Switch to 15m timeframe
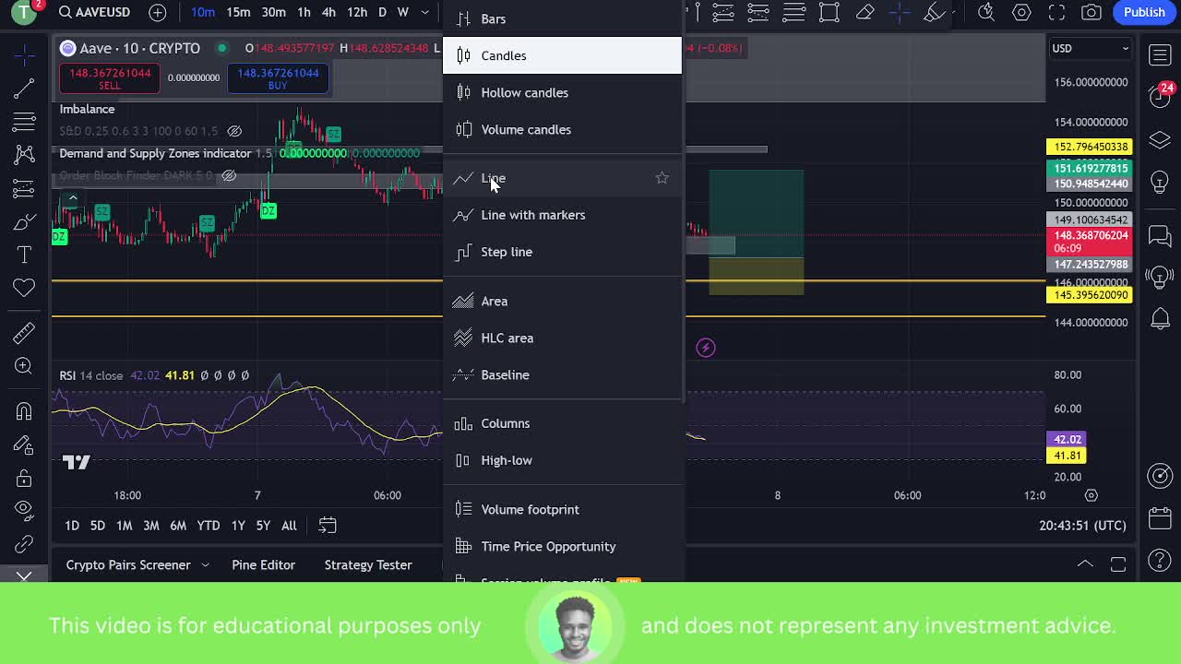The width and height of the screenshot is (1181, 664). point(238,12)
